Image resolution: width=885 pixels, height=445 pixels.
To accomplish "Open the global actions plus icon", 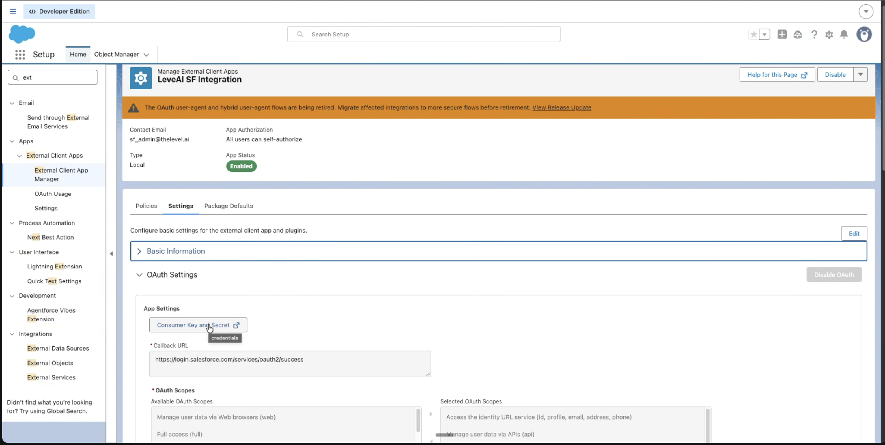I will click(782, 34).
